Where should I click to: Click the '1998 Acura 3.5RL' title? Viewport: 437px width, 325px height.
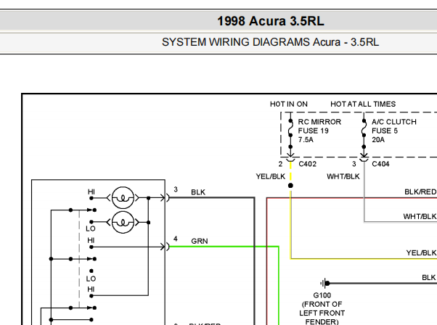click(x=271, y=21)
